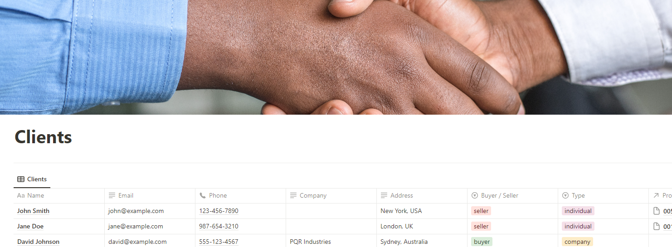Click the table icon on Clients tab
The height and width of the screenshot is (247, 672).
[21, 179]
